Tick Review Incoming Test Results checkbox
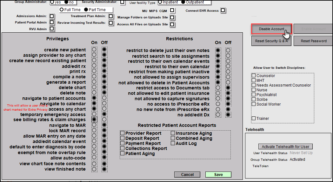 tap(111, 23)
